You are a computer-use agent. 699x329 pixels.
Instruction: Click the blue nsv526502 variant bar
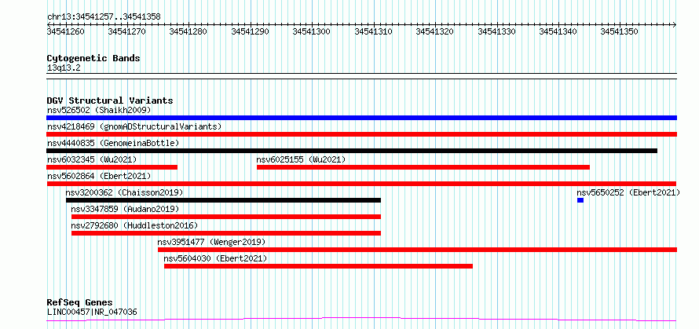[361, 118]
